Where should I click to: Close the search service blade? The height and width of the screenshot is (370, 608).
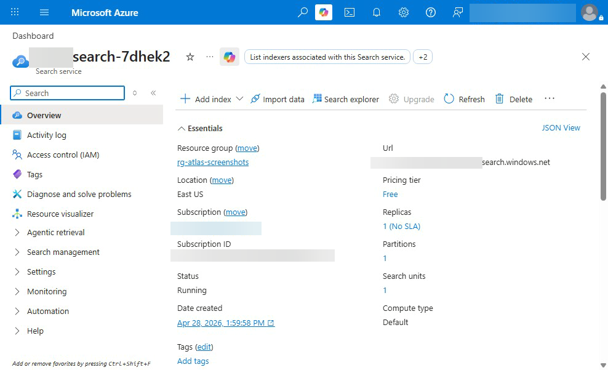[x=585, y=57]
